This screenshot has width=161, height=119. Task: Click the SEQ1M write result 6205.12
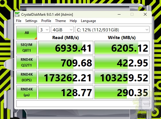122,48
